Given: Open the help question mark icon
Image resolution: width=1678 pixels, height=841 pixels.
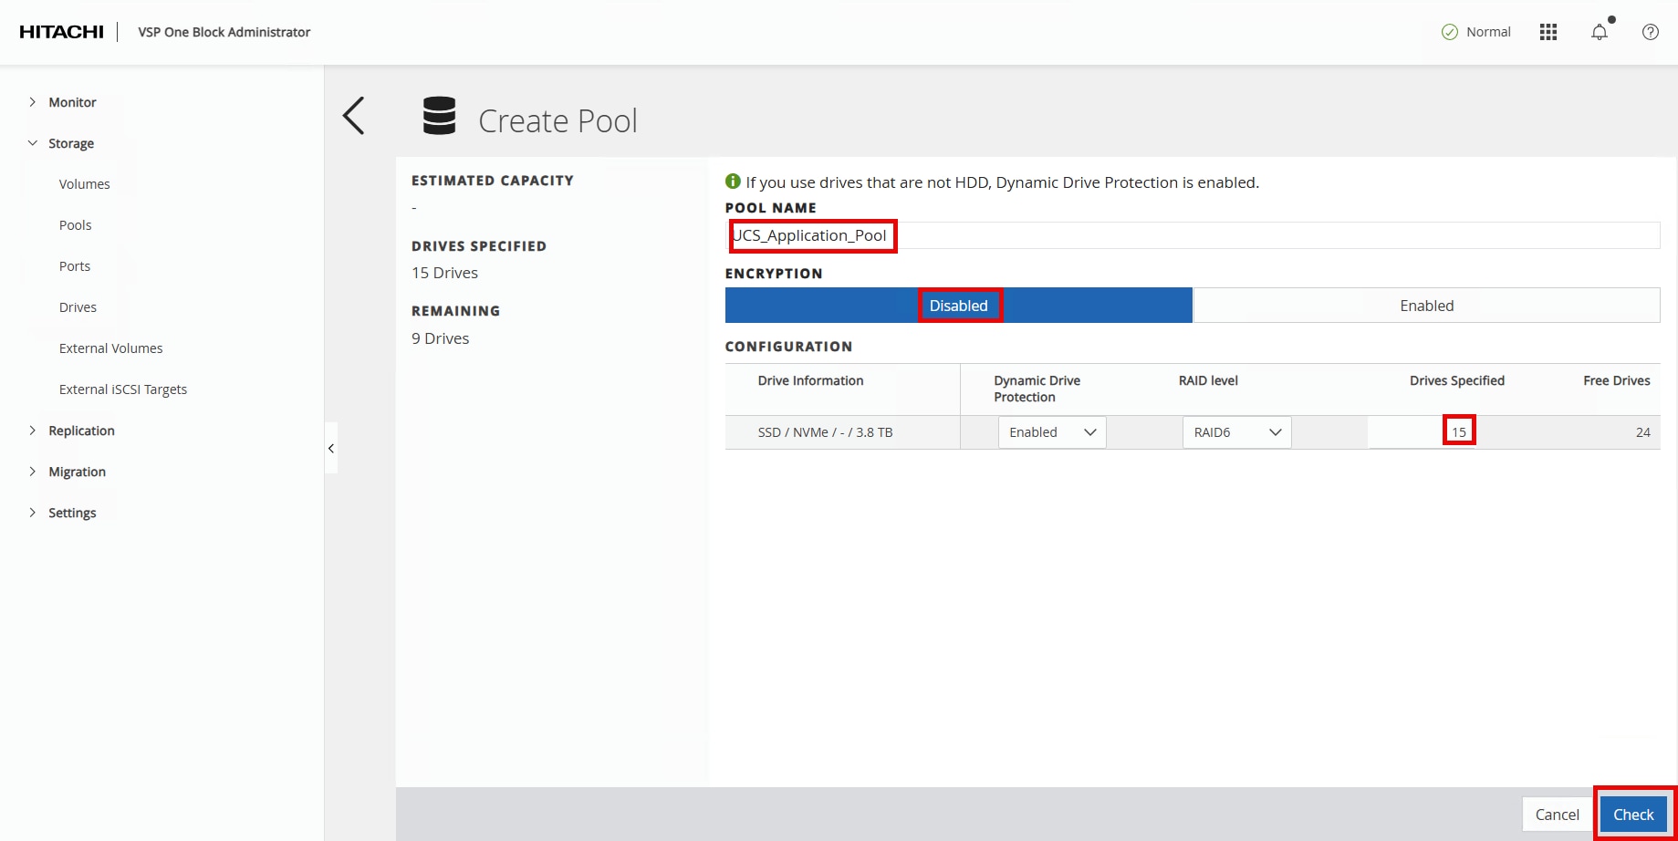Looking at the screenshot, I should point(1650,32).
